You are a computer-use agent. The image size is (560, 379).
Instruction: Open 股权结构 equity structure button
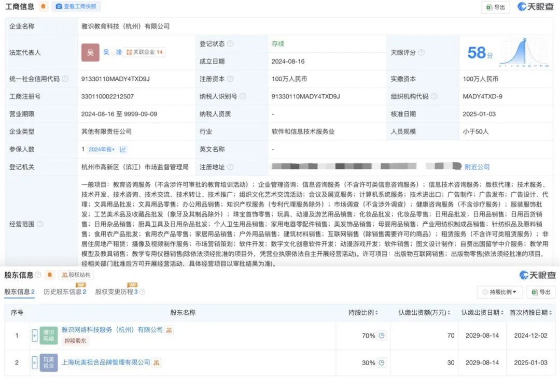click(76, 275)
